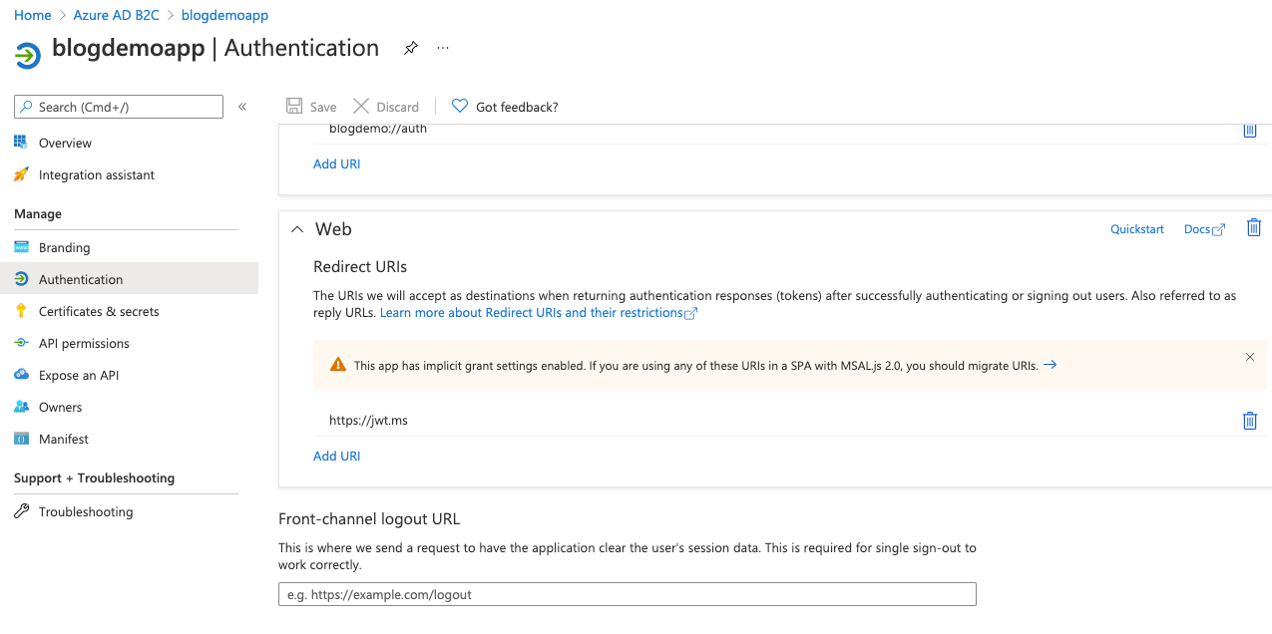This screenshot has width=1272, height=634.
Task: Click the migrate URIs arrow icon
Action: coord(1050,366)
